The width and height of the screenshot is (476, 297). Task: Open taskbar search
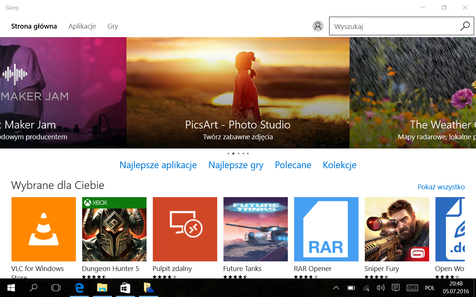[33, 288]
